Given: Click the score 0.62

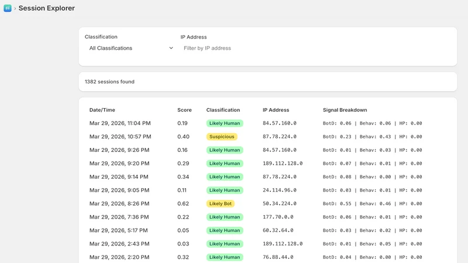Looking at the screenshot, I should [x=183, y=203].
